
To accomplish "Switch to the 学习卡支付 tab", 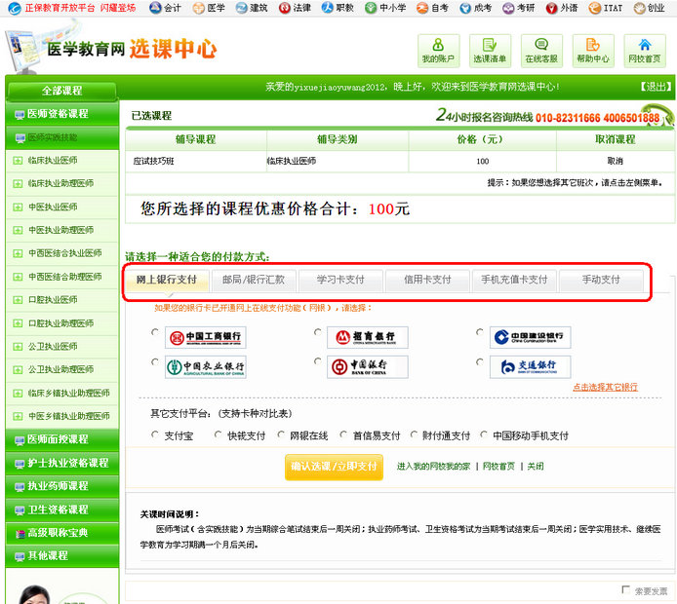I will (x=340, y=280).
